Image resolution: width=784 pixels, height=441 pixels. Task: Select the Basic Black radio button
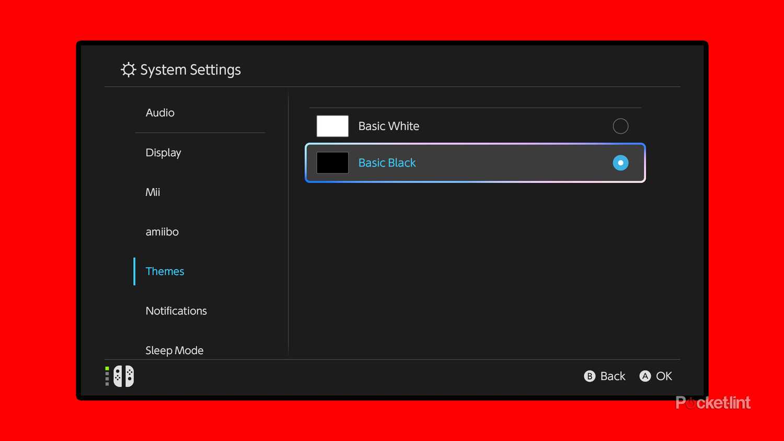point(620,163)
